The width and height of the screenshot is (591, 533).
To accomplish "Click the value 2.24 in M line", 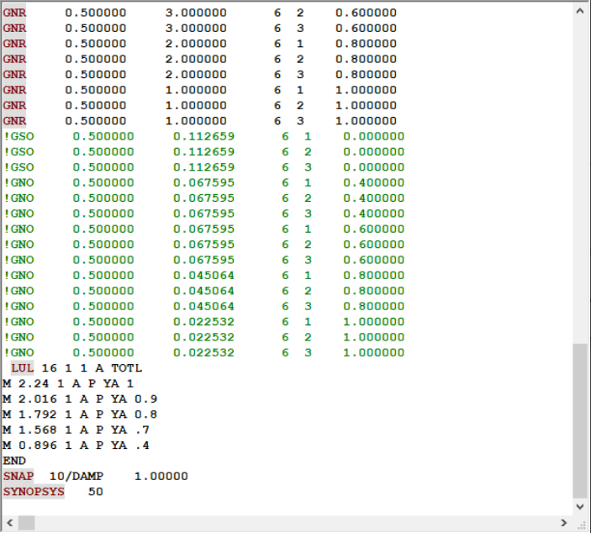I will pos(34,383).
